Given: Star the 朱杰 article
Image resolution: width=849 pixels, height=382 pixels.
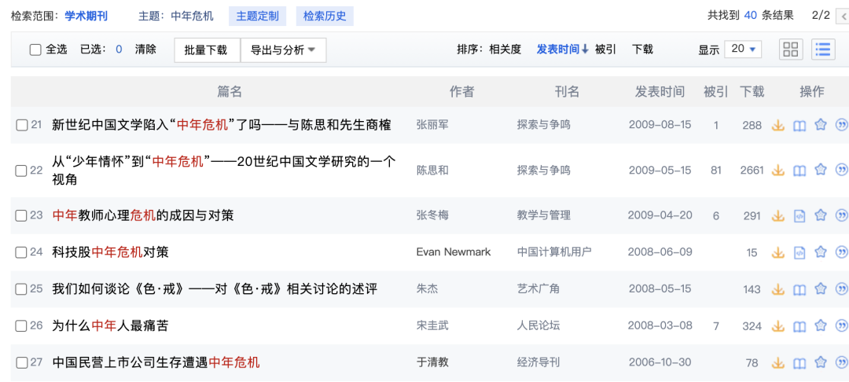Looking at the screenshot, I should click(x=821, y=289).
